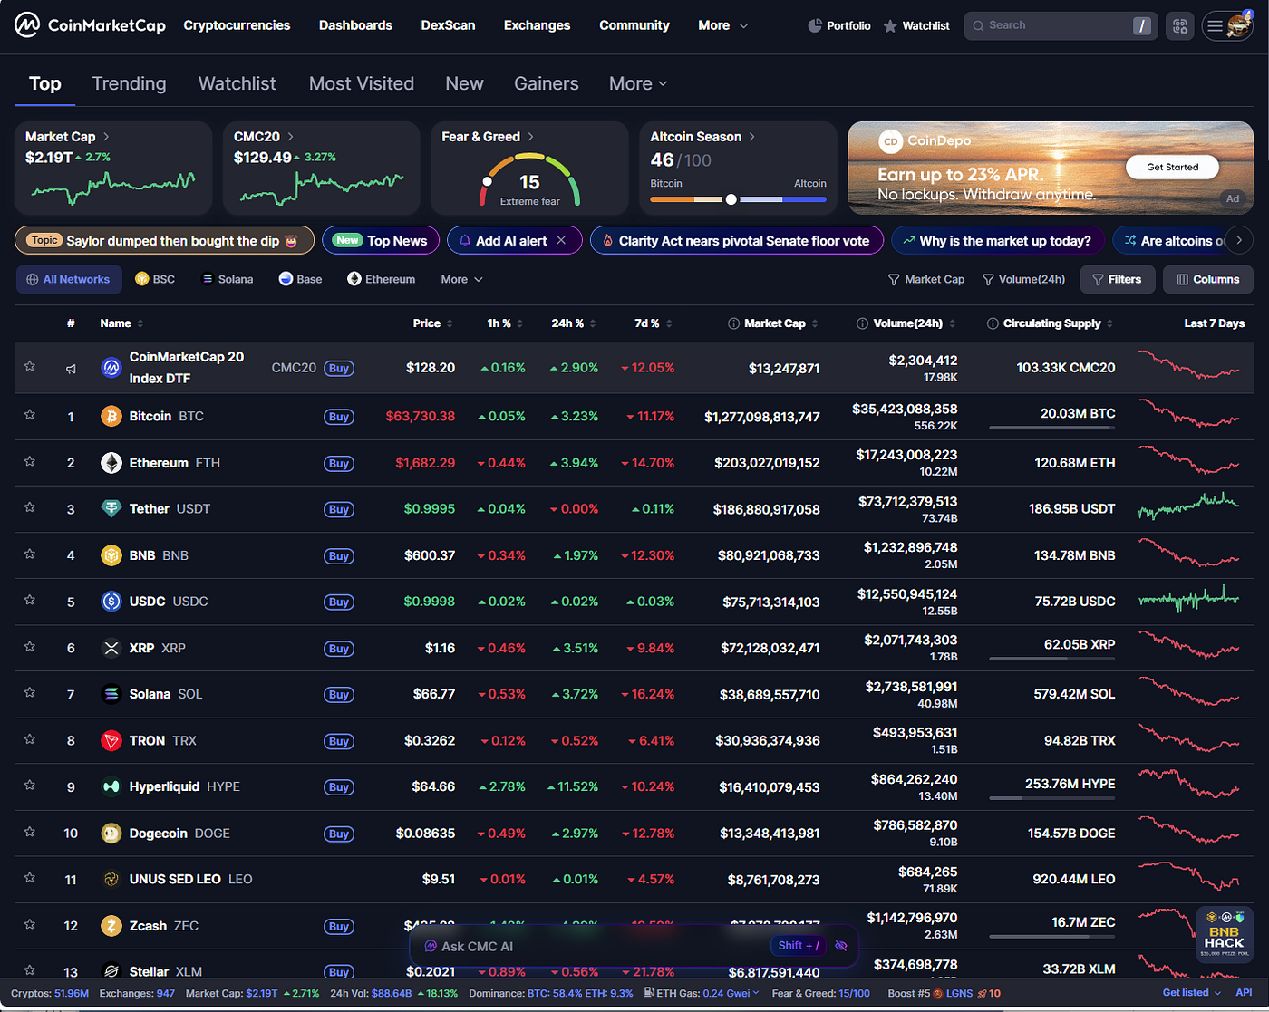Click the CoinMarketCap logo in the header
The height and width of the screenshot is (1012, 1269).
coord(90,25)
